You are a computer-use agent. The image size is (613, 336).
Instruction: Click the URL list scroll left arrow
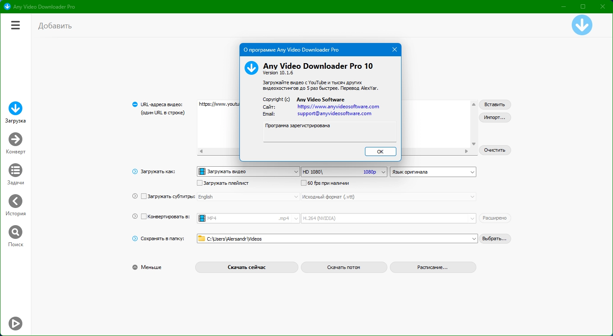click(201, 151)
